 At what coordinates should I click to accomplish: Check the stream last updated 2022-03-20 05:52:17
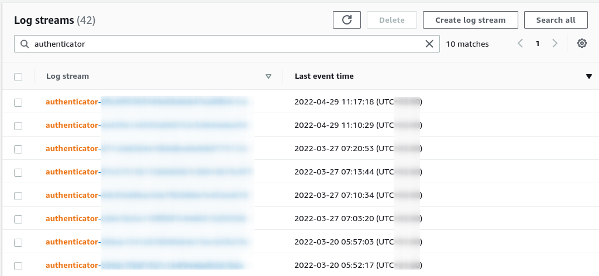[x=18, y=265]
